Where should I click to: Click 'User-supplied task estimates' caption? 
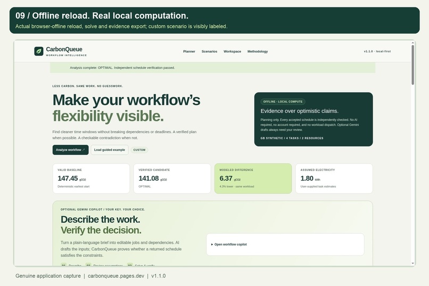[x=318, y=186]
